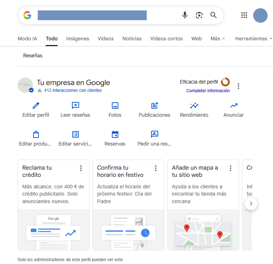
Task: Open Añade un mapa a tu sitio web card
Action: (x=203, y=205)
